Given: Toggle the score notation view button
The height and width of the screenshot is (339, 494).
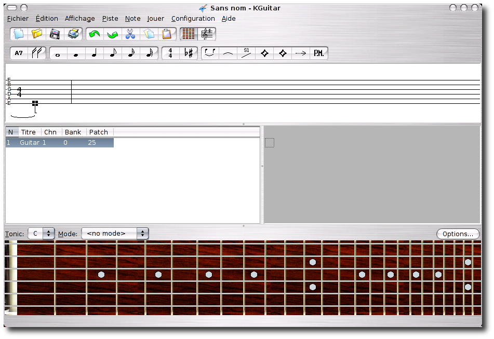Looking at the screenshot, I should coord(207,34).
